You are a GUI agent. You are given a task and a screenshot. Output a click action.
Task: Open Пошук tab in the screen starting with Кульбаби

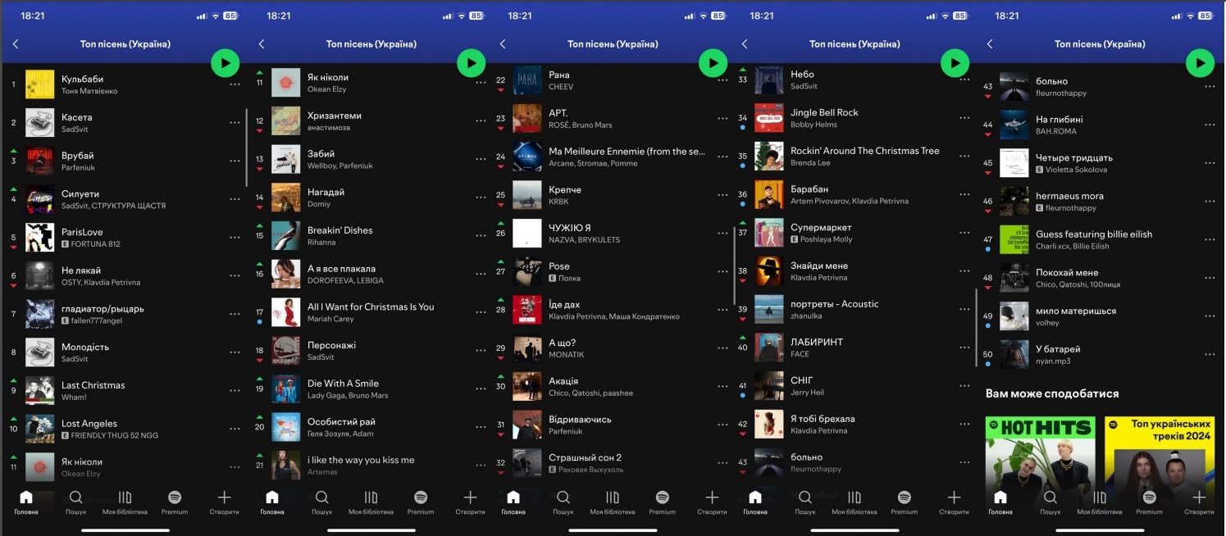(75, 502)
